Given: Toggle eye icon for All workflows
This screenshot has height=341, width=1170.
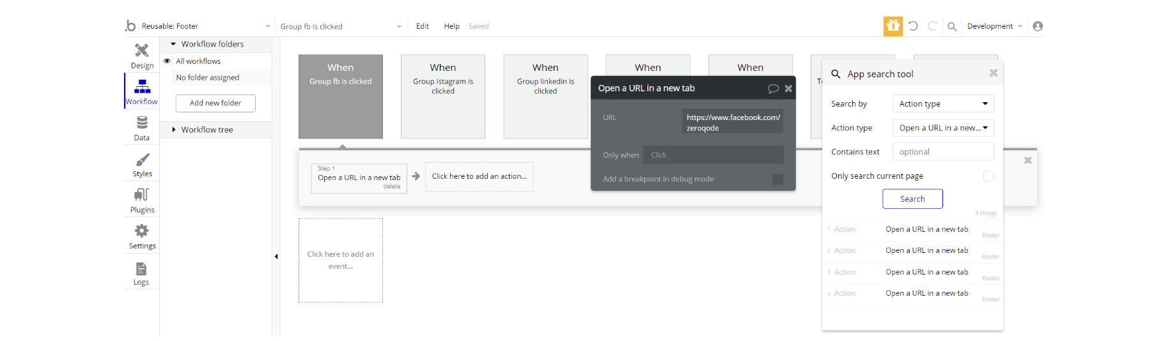Looking at the screenshot, I should [x=167, y=61].
